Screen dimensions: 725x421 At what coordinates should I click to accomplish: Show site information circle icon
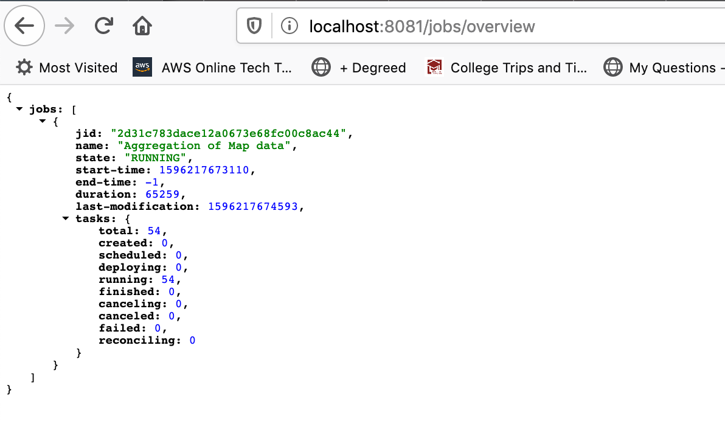290,26
